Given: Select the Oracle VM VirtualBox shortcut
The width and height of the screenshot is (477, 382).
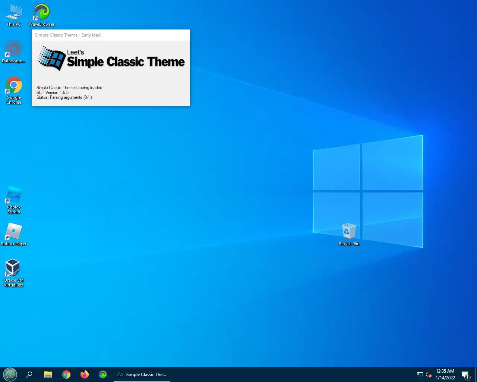Looking at the screenshot, I should [14, 273].
